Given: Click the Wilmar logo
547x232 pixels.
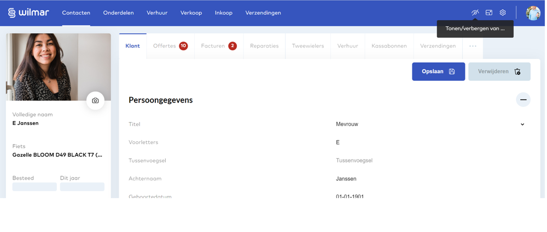Looking at the screenshot, I should [28, 13].
